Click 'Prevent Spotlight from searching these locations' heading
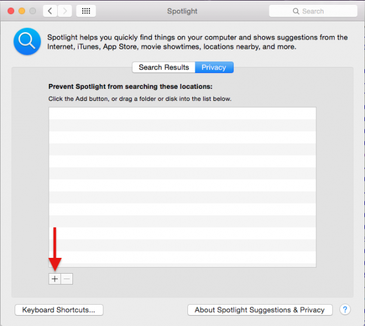The image size is (365, 326). coord(130,86)
